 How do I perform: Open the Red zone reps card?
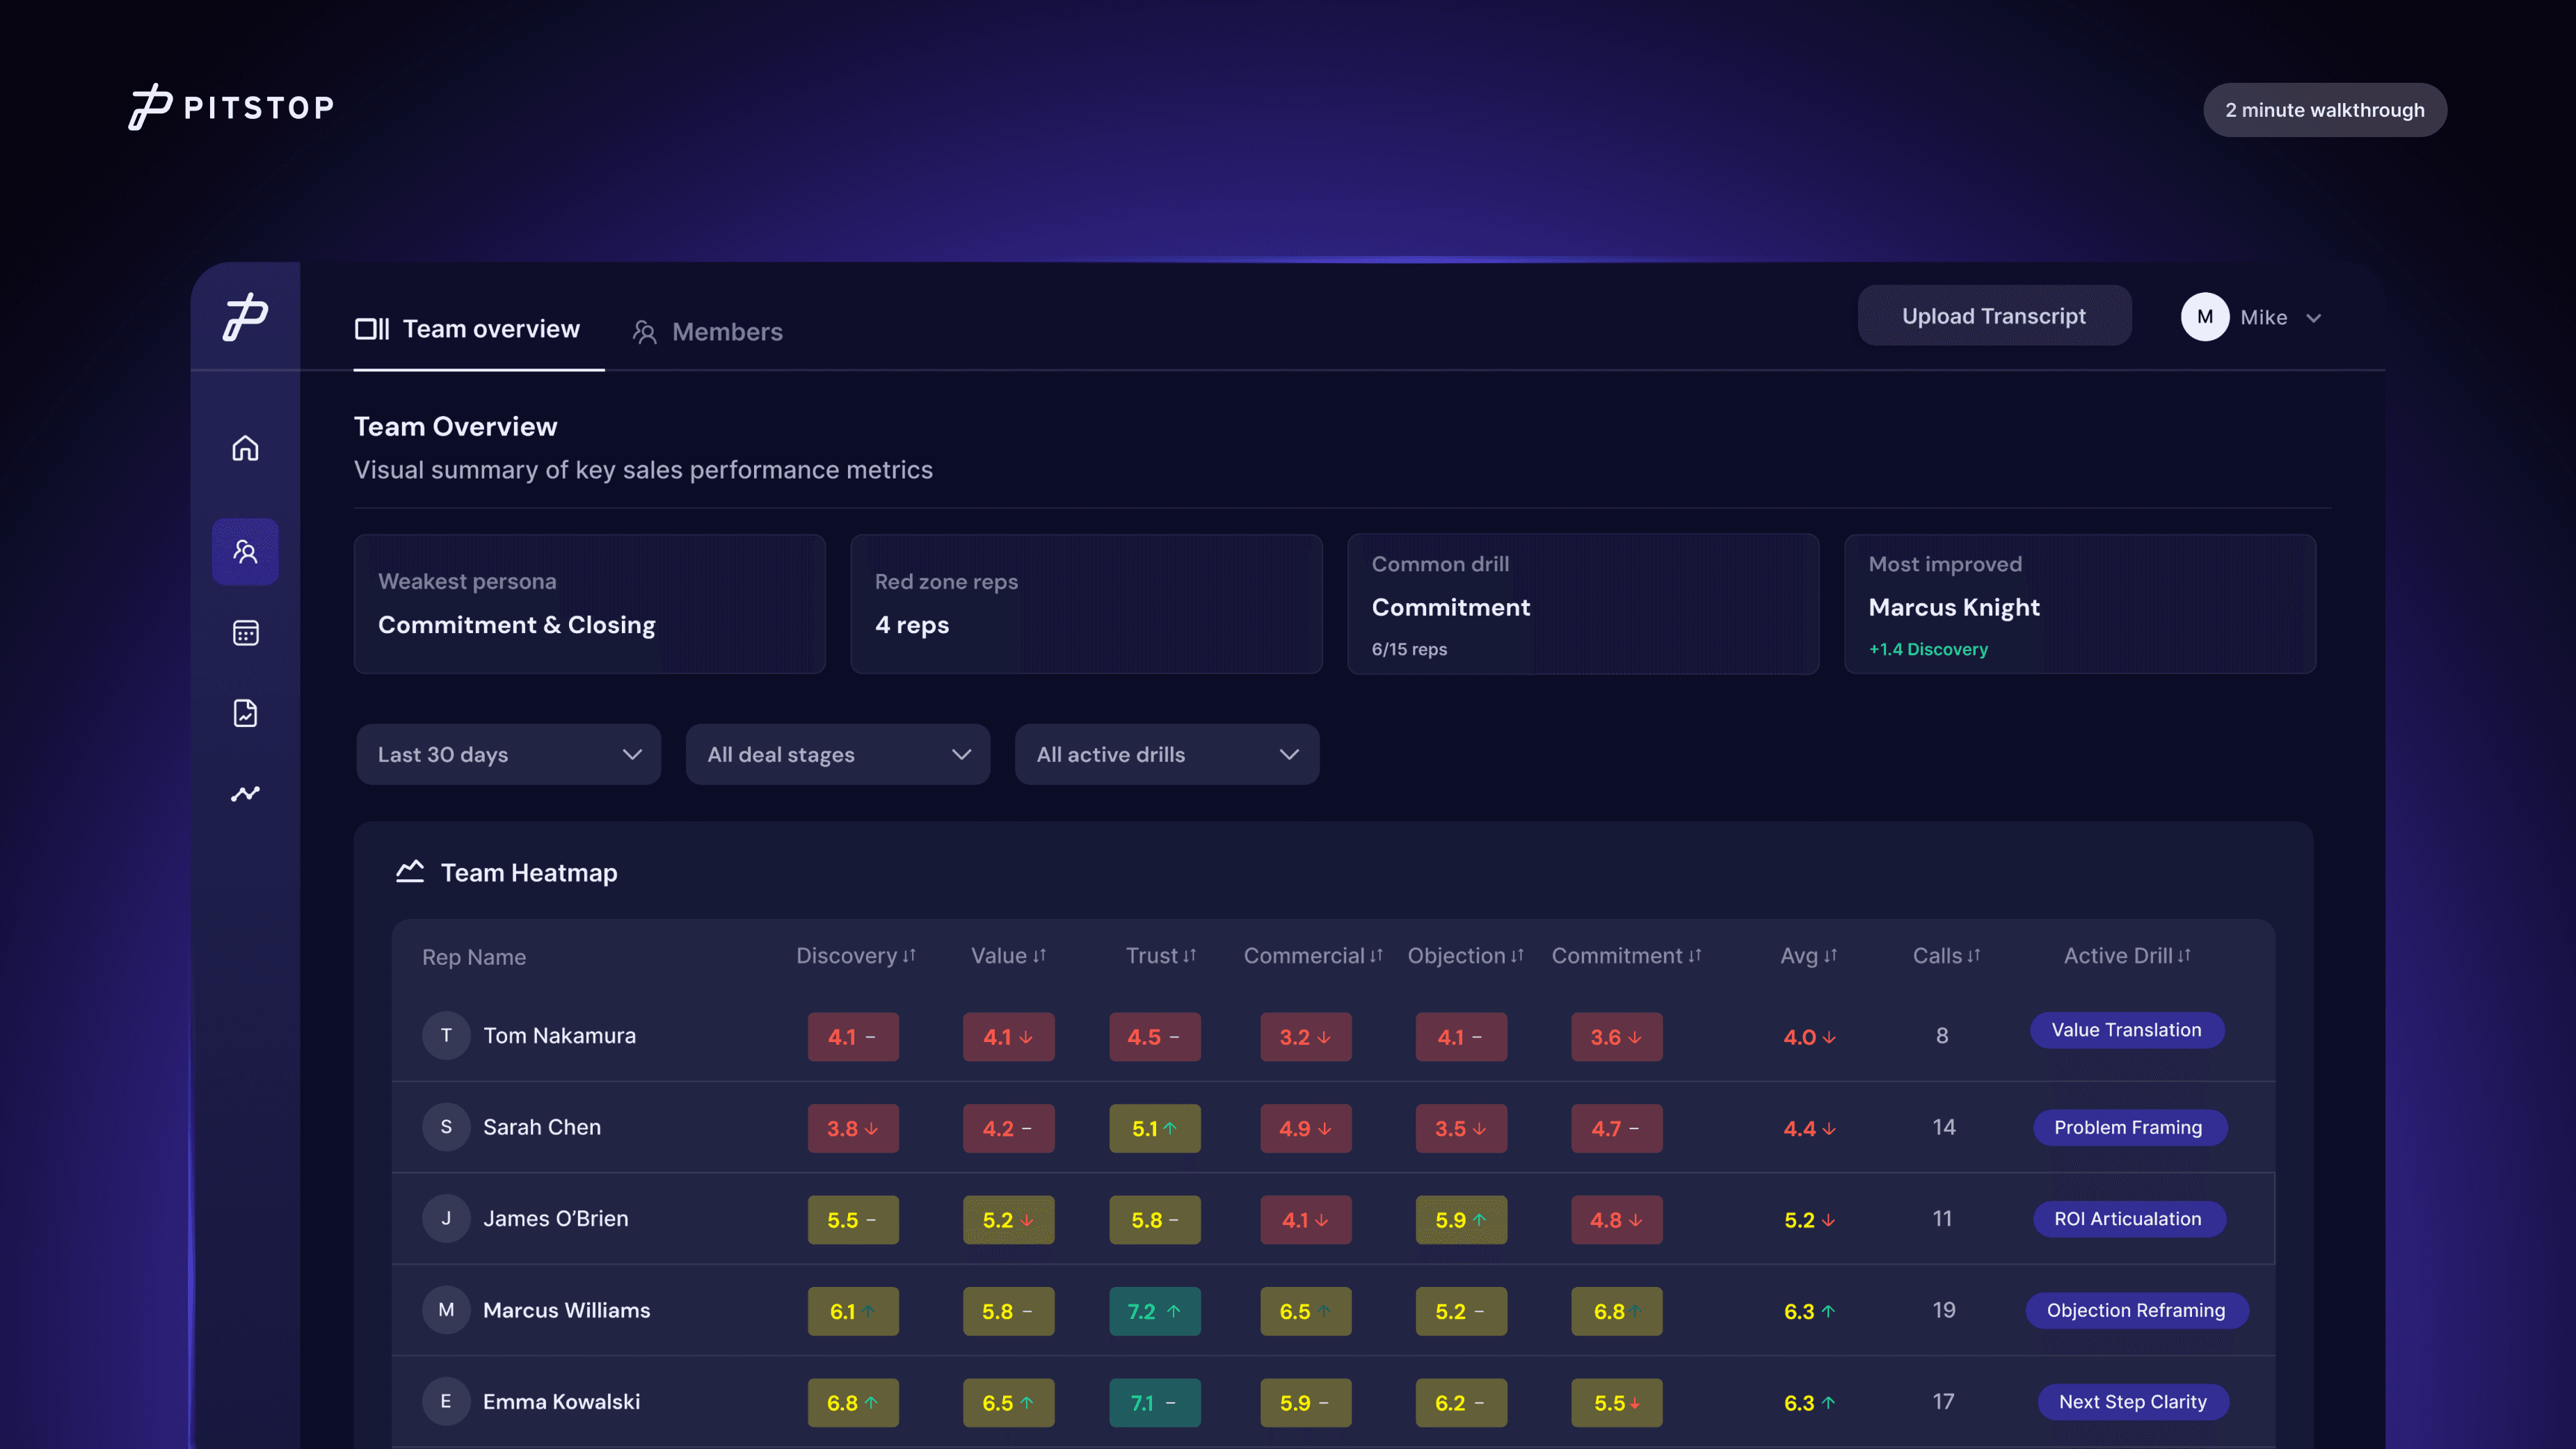click(1087, 604)
